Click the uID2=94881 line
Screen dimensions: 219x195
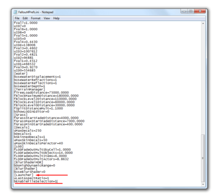(23, 57)
